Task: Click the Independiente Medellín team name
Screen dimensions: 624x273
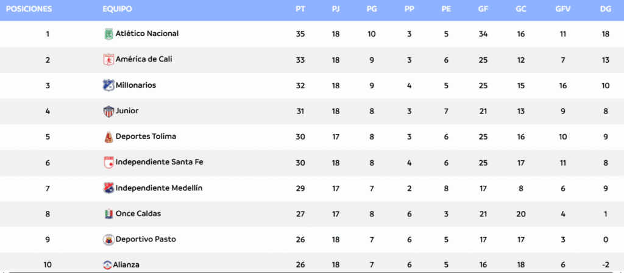Action: tap(159, 188)
